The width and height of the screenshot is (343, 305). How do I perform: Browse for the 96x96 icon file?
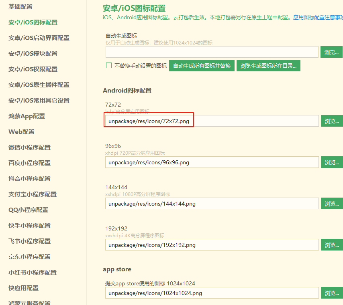331,162
